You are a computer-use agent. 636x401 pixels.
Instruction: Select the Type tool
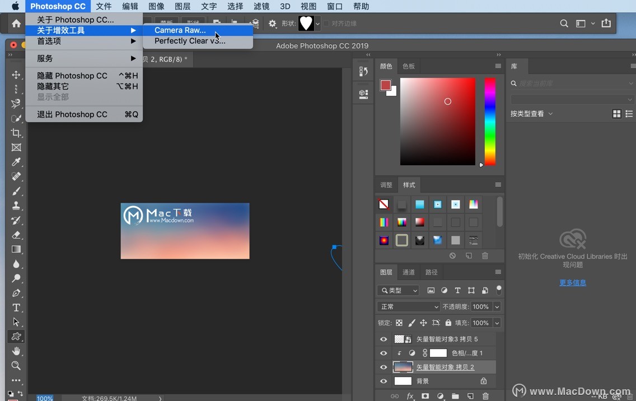point(16,307)
